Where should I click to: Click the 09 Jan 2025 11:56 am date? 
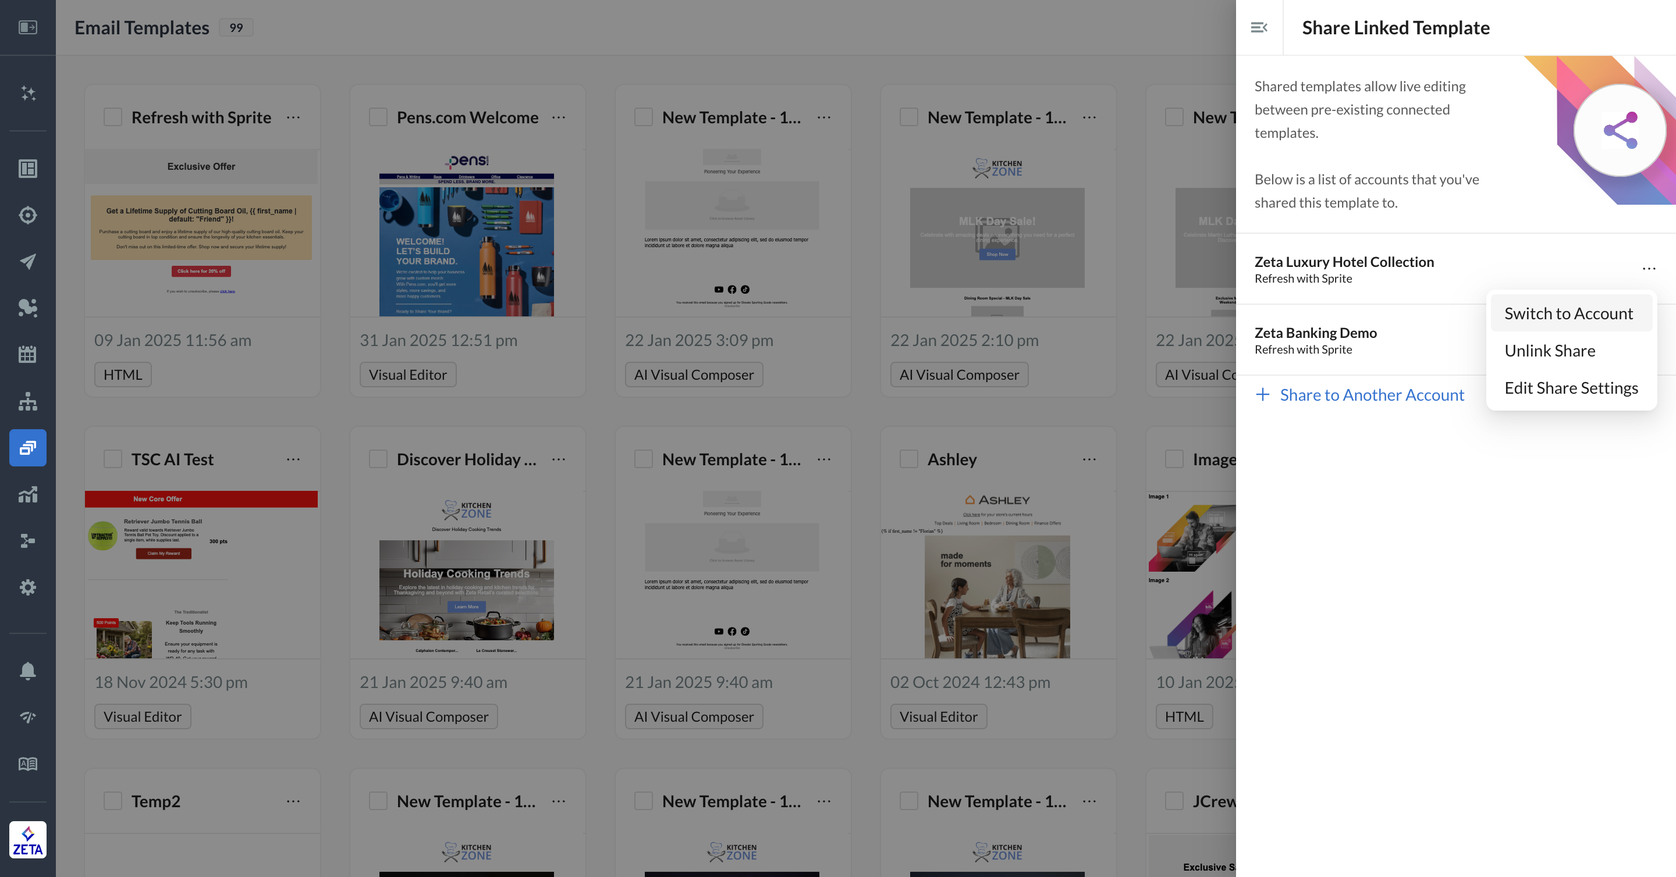pyautogui.click(x=172, y=340)
